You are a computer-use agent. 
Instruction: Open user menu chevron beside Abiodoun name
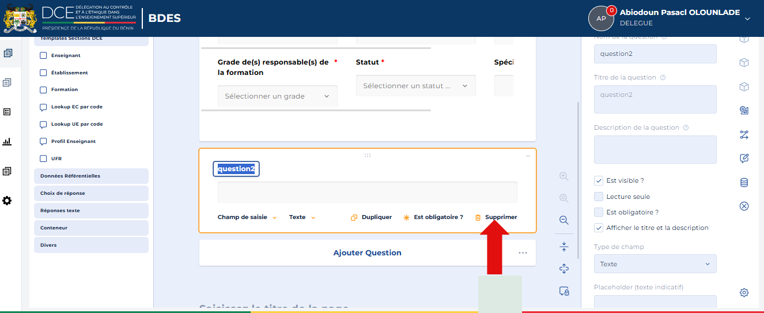747,18
